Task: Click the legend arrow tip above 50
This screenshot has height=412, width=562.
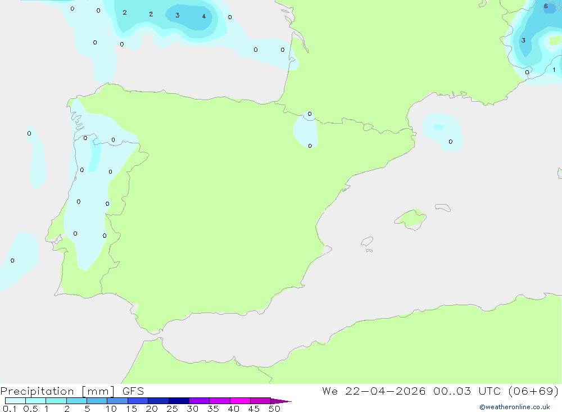Action: [281, 401]
